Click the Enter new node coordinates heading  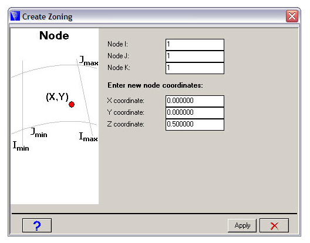(155, 85)
